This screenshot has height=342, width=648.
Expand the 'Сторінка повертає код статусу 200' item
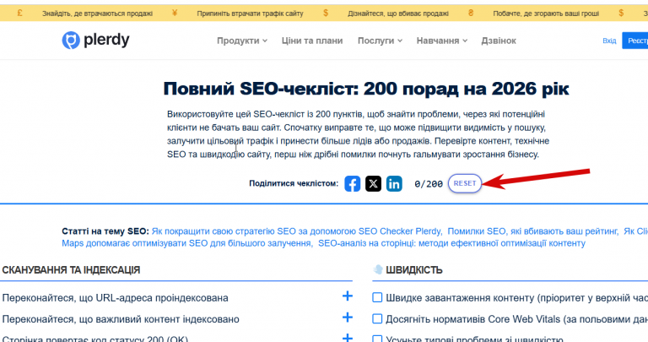(348, 338)
